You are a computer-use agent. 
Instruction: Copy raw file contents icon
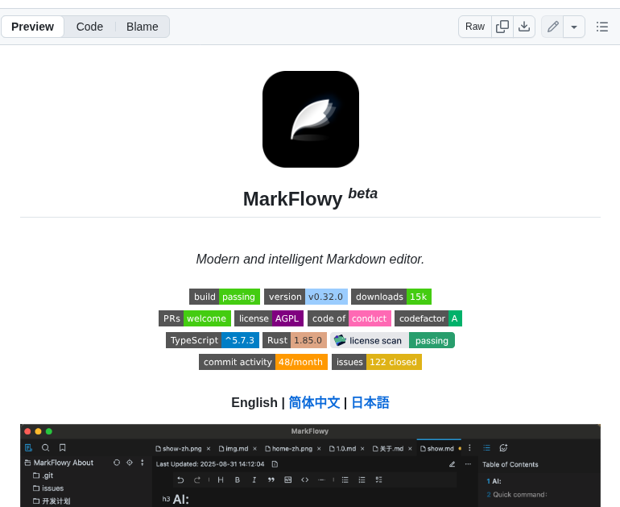coord(502,27)
